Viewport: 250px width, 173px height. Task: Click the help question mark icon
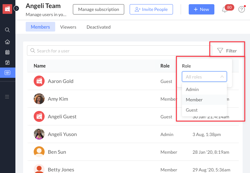pyautogui.click(x=242, y=9)
